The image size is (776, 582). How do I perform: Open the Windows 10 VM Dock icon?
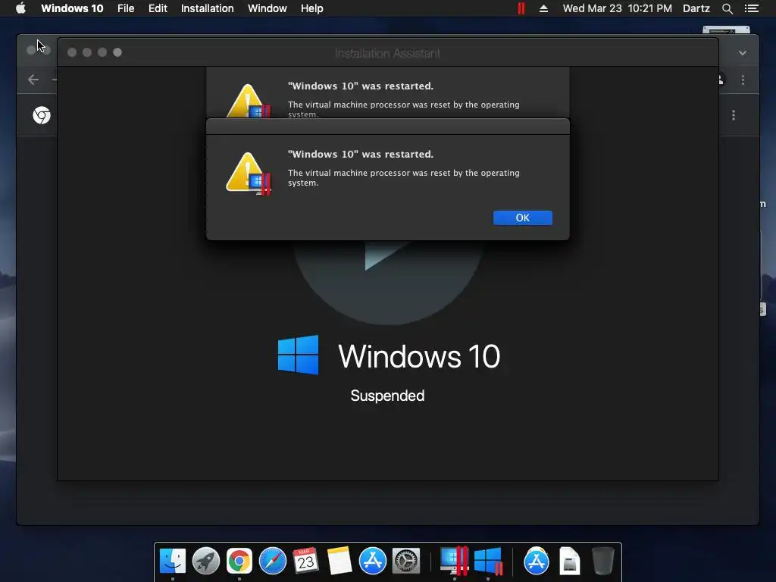click(488, 562)
